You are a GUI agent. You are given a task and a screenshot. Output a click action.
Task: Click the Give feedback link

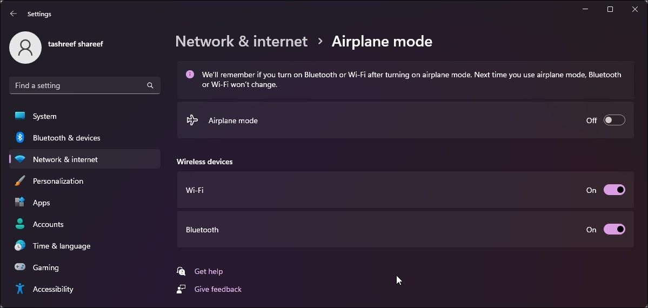pos(218,289)
